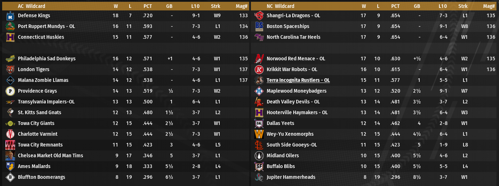Click the Defense Kings team logo
499x186 pixels.
point(10,16)
